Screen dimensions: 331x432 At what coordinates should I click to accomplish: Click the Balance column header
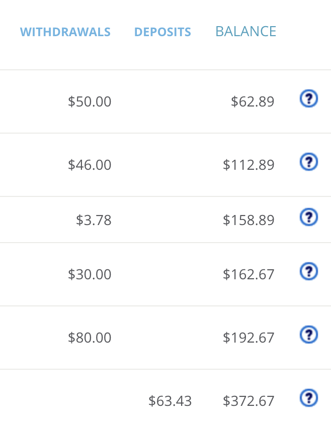tap(245, 32)
